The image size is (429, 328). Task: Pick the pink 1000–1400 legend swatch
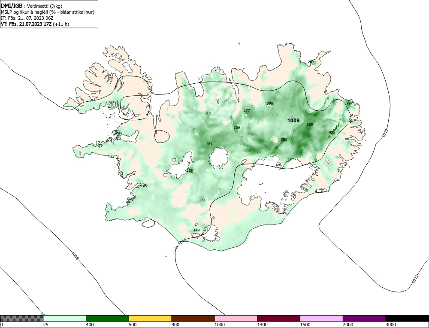pyautogui.click(x=236, y=318)
